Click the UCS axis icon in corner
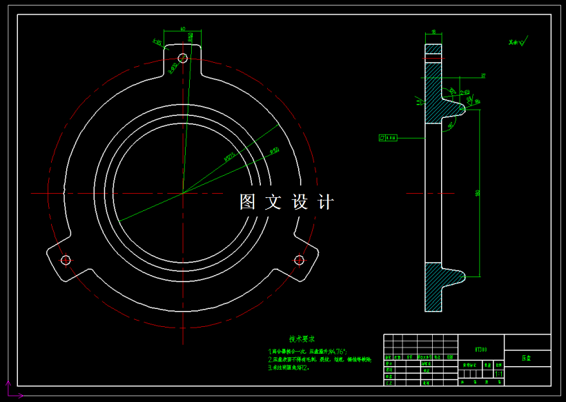The width and height of the screenshot is (566, 402). pos(14,390)
